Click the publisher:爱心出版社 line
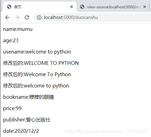 pos(27,120)
